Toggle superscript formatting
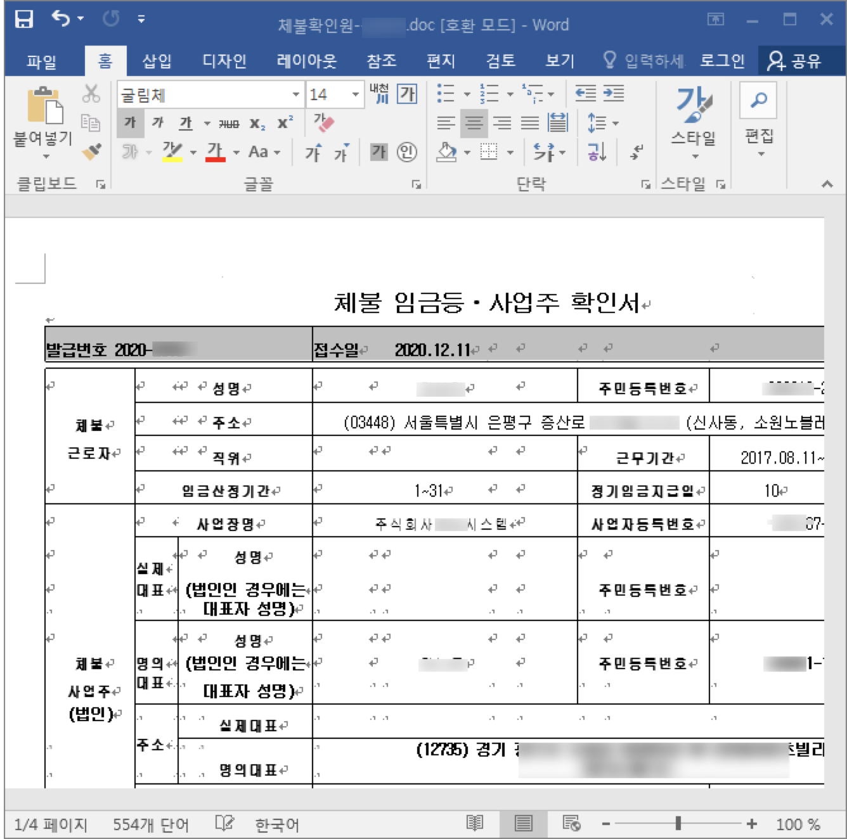Viewport: 847px width, 839px height. coord(285,123)
